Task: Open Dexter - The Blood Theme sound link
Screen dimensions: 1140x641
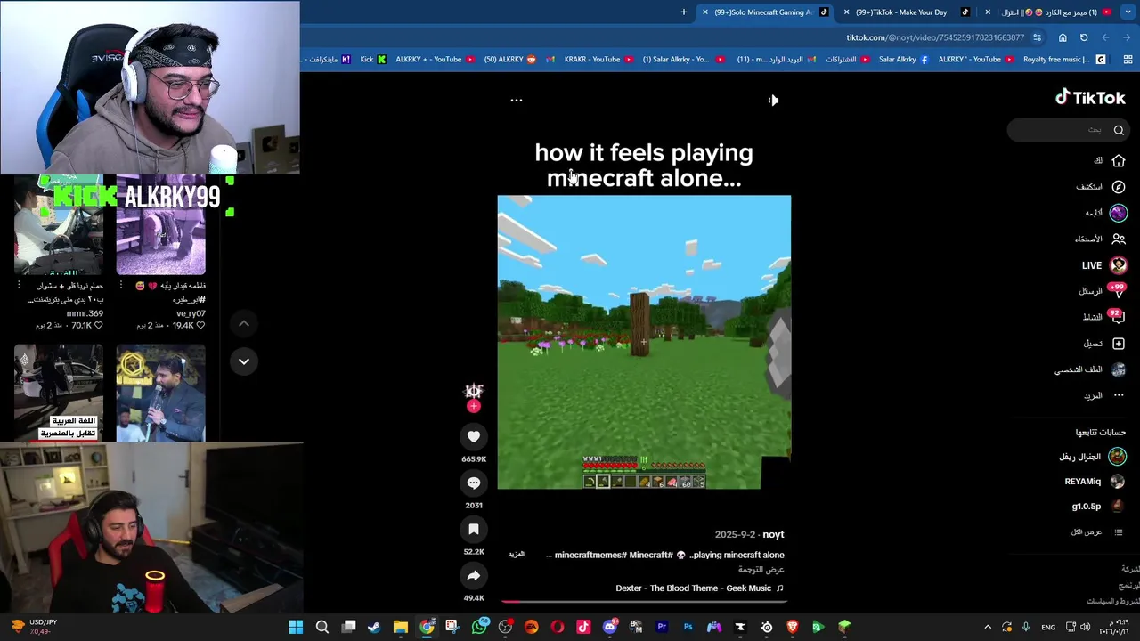Action: [x=699, y=588]
